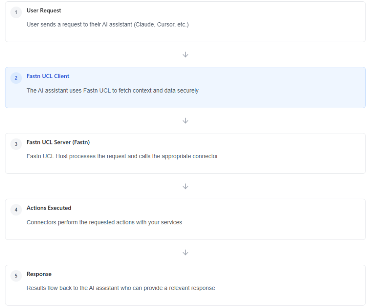Click the blue number 2 badge
The height and width of the screenshot is (306, 373).
coord(16,78)
